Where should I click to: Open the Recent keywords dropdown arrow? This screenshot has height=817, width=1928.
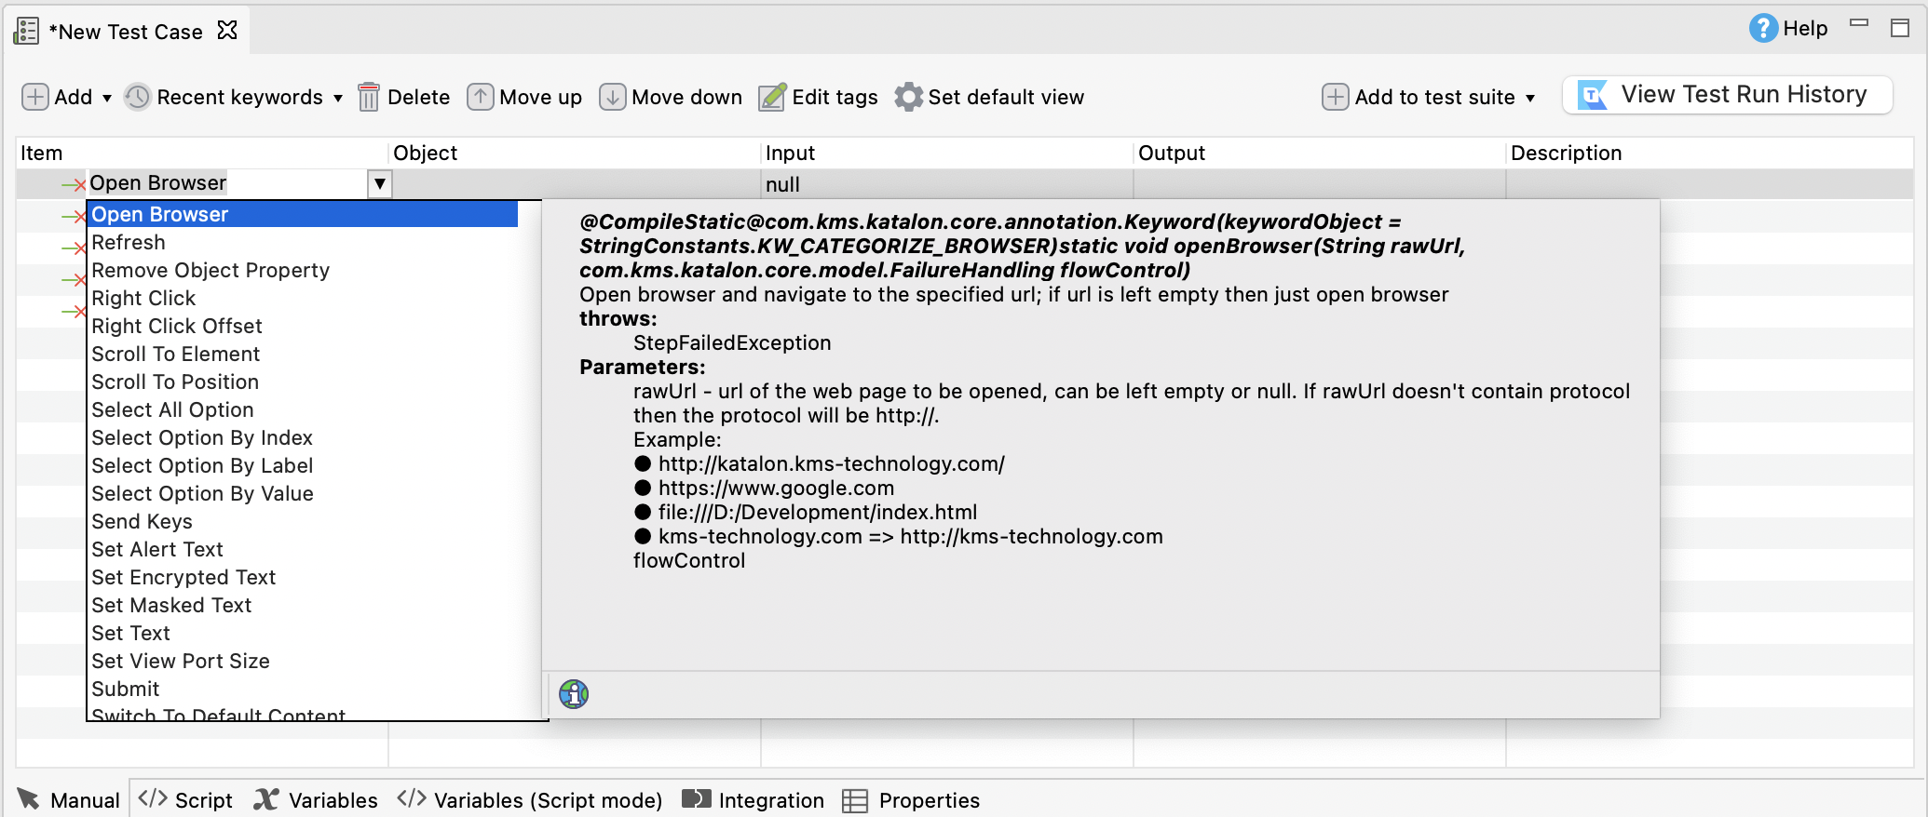coord(338,98)
